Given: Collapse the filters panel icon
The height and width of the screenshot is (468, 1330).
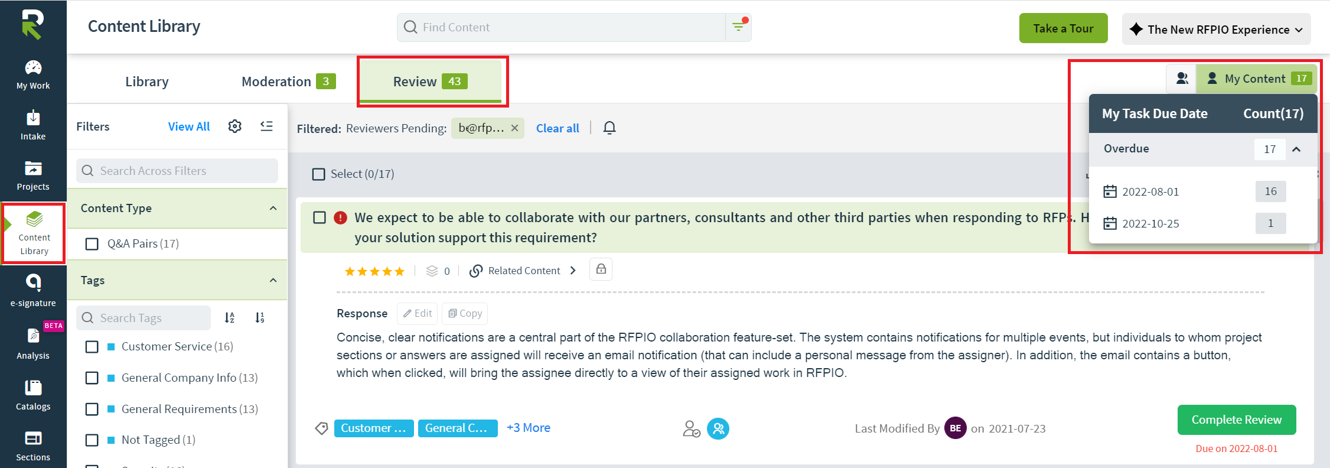Looking at the screenshot, I should [x=267, y=126].
